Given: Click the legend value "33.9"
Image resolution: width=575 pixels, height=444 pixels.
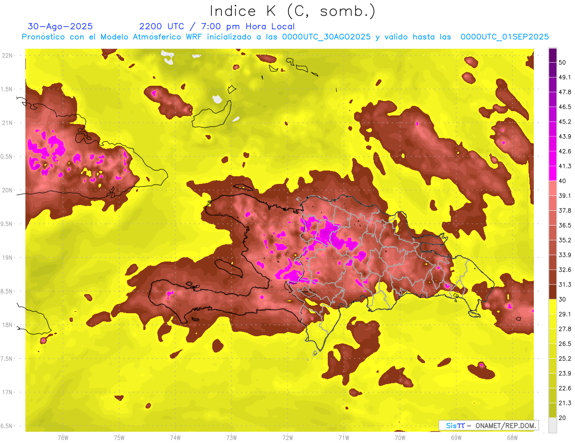Looking at the screenshot, I should click(564, 255).
